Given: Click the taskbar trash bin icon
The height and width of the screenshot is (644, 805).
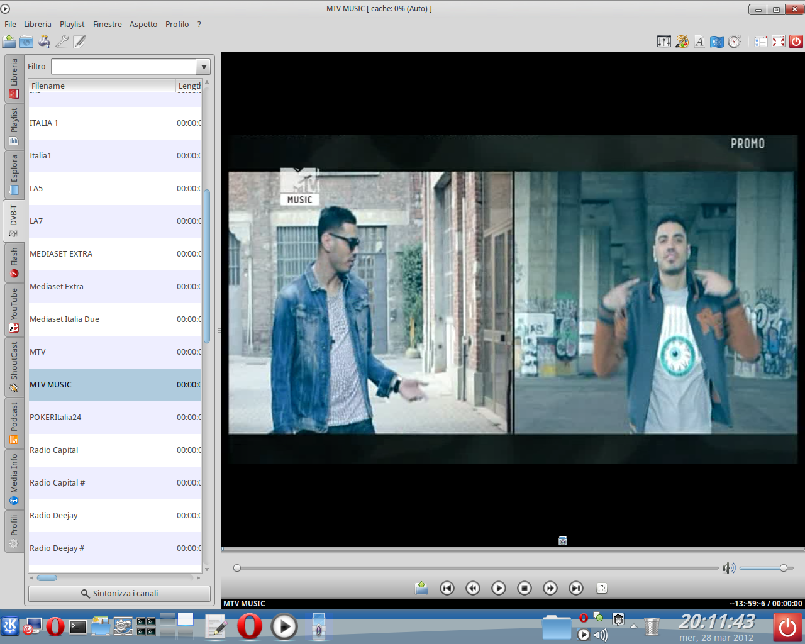Looking at the screenshot, I should [652, 626].
